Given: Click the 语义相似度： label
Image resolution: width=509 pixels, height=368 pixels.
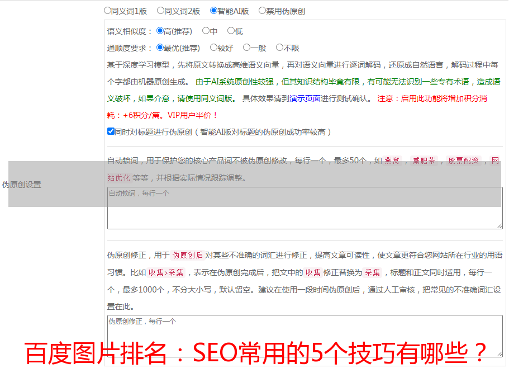Looking at the screenshot, I should coord(130,31).
